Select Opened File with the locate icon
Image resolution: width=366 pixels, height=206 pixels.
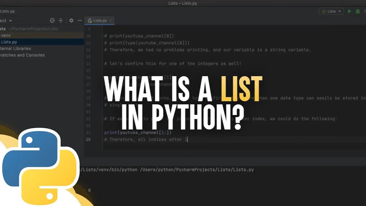coord(52,20)
